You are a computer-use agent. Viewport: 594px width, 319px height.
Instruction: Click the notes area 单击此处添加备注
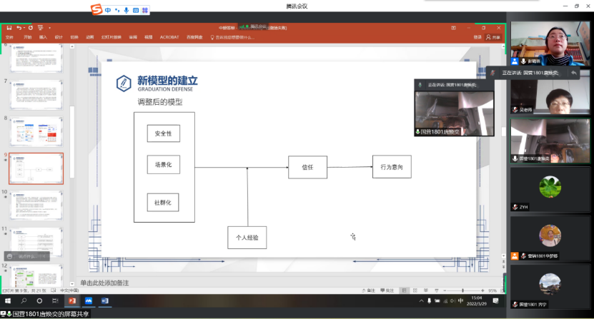pyautogui.click(x=104, y=283)
